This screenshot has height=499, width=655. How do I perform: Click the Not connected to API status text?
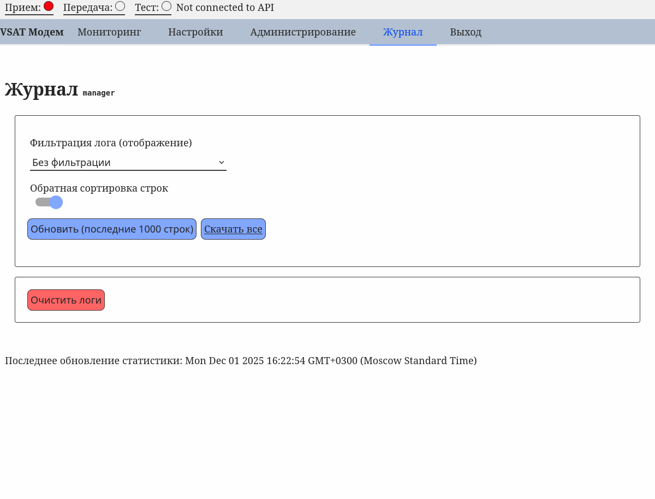(225, 8)
